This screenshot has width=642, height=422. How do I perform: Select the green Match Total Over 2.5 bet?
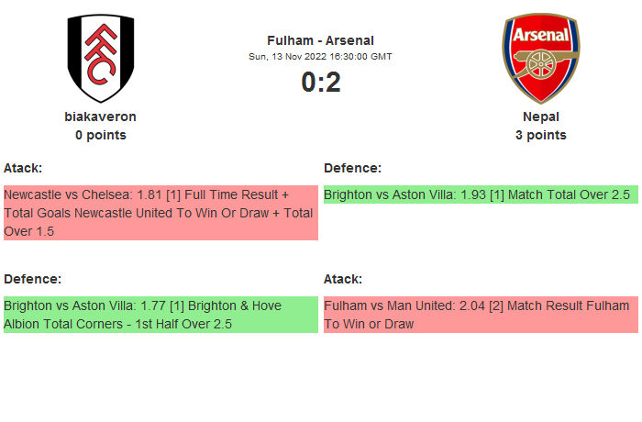pos(480,194)
